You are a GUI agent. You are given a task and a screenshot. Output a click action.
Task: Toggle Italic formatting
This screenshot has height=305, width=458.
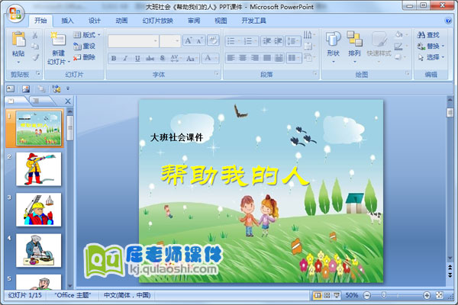[125, 58]
